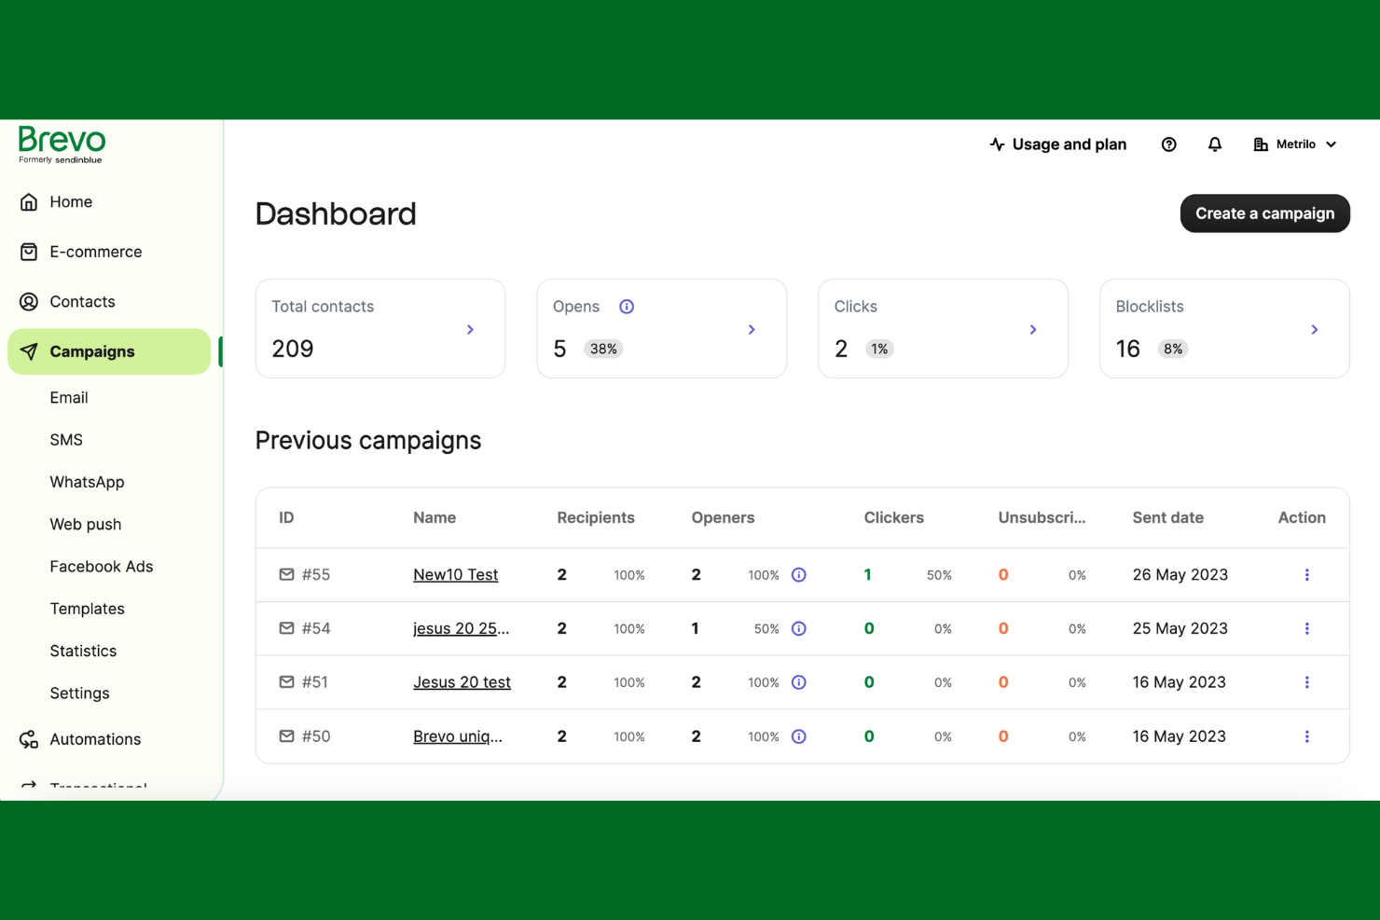Expand the Clicks card chevron
The image size is (1380, 920).
1032,330
